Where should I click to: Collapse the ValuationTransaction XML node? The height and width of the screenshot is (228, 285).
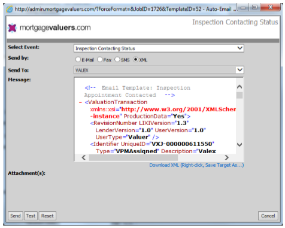[80, 102]
